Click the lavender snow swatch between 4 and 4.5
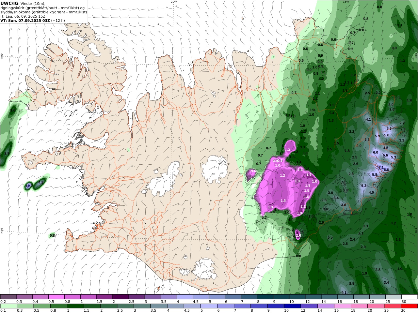This screenshot has height=313, width=418. (x=185, y=297)
